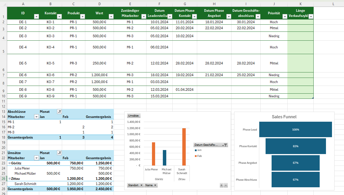The width and height of the screenshot is (344, 195).
Task: Select column header K
Action: click(x=300, y=4)
